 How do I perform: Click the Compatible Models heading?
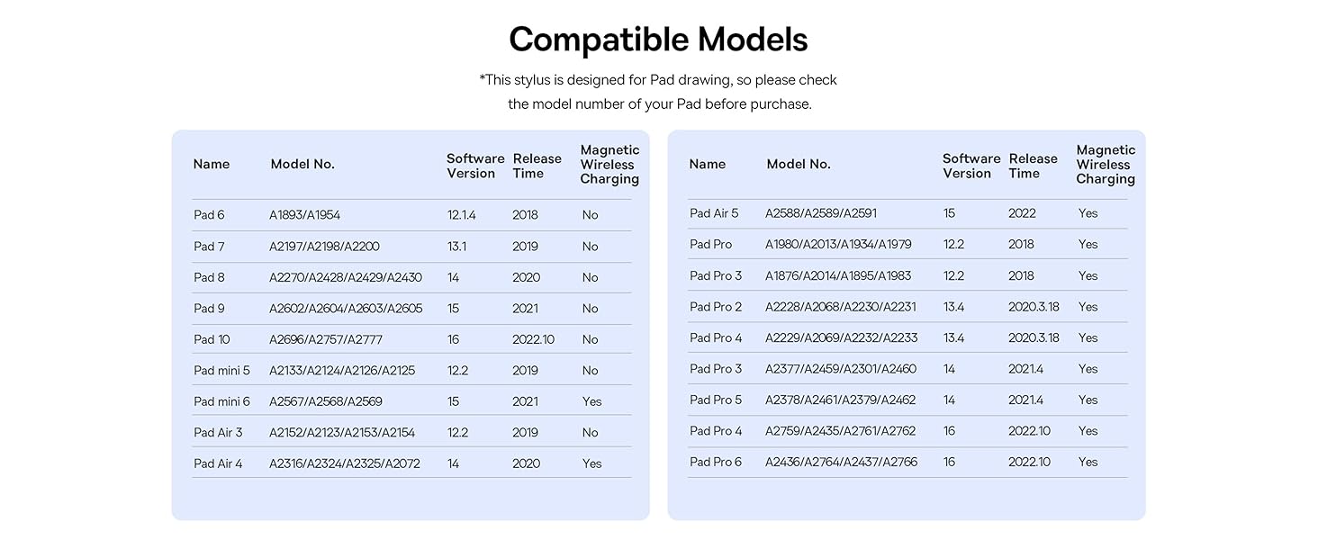658,40
